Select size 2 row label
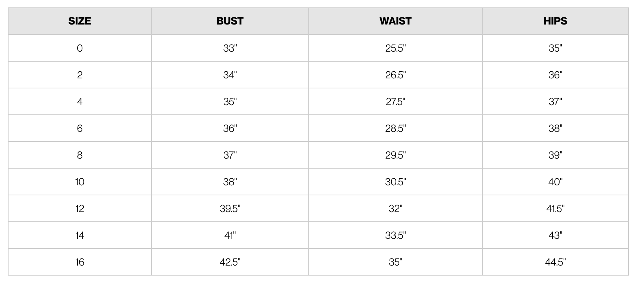 [80, 75]
